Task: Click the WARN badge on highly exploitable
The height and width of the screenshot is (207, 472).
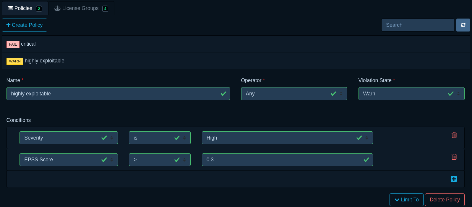Action: [x=15, y=61]
